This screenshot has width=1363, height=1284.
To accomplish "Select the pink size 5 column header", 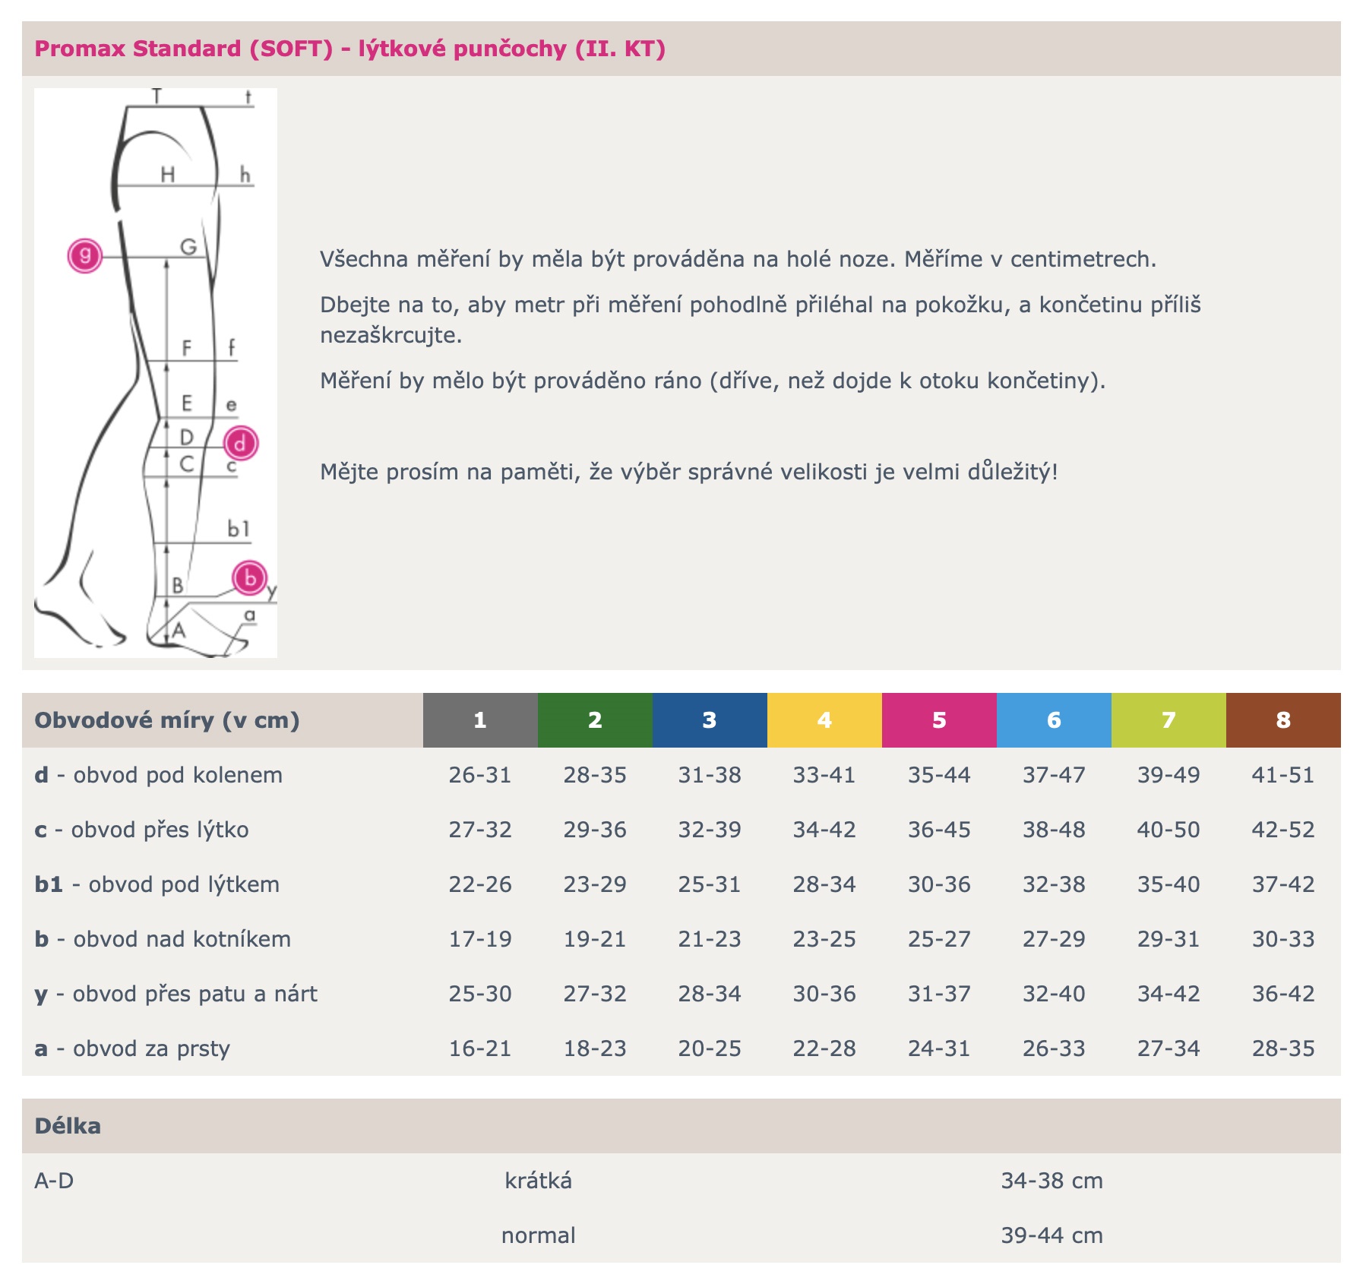I will pos(939,720).
